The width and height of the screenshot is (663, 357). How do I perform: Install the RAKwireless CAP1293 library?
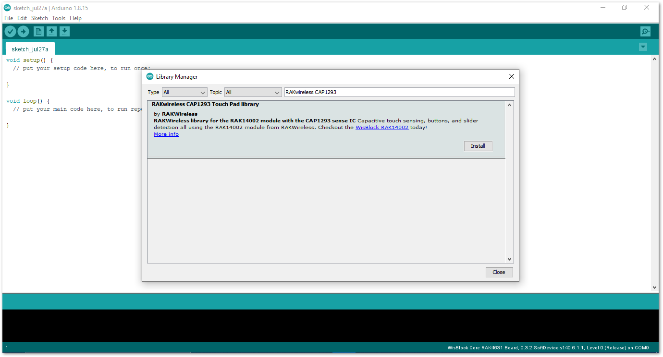pyautogui.click(x=478, y=146)
